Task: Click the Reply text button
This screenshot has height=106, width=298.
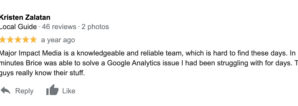Action: coord(24,91)
